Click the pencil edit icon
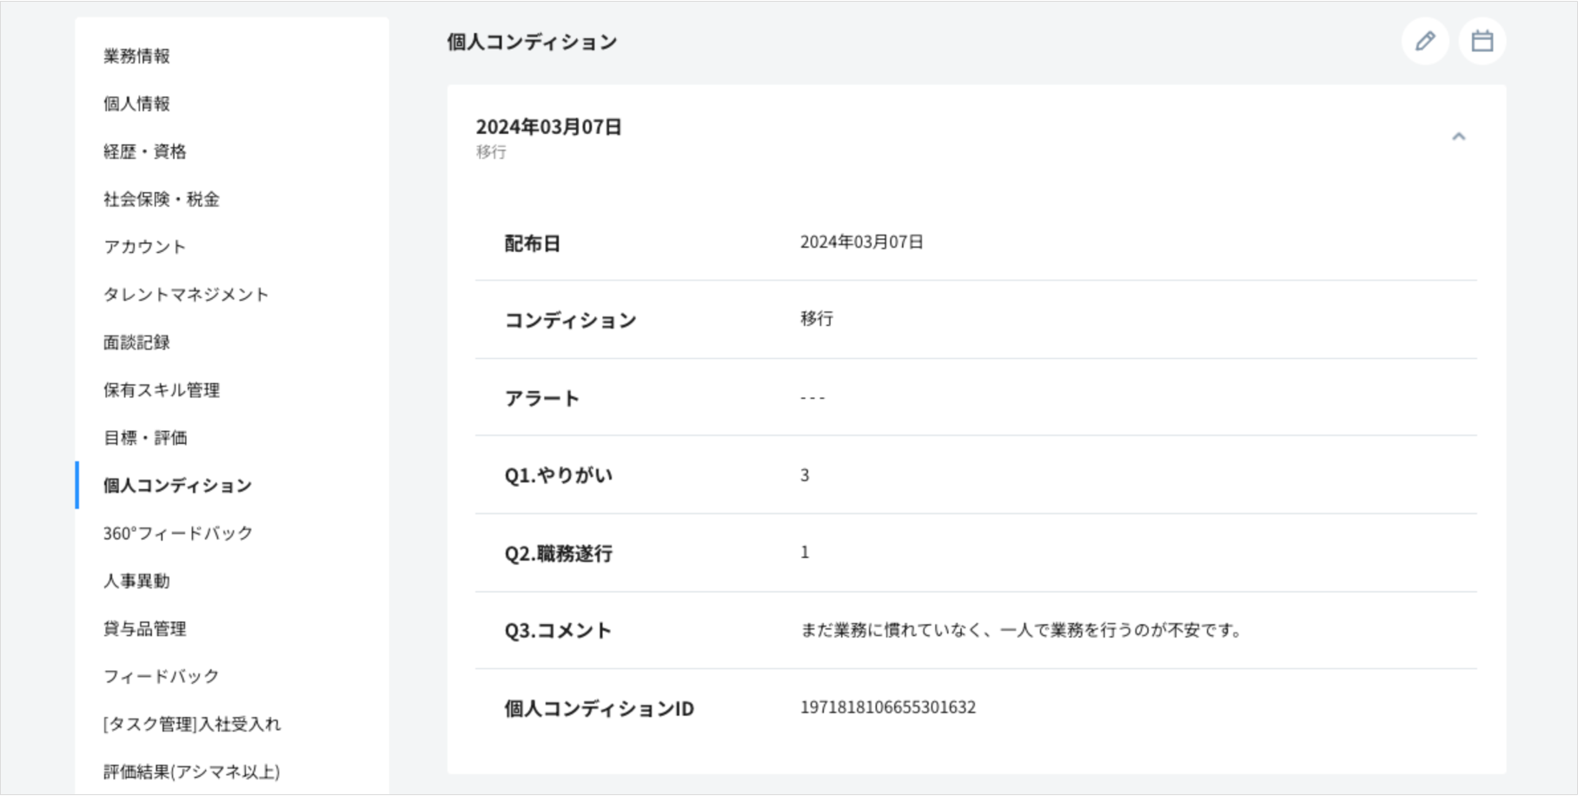Viewport: 1578px width, 796px height. [1425, 40]
